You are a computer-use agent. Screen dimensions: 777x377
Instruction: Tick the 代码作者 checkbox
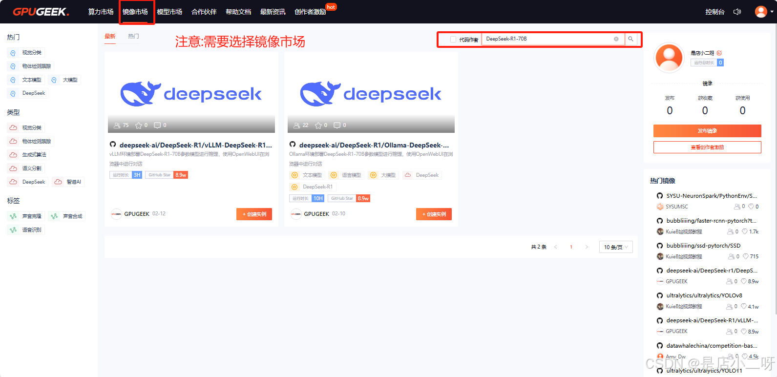click(453, 39)
